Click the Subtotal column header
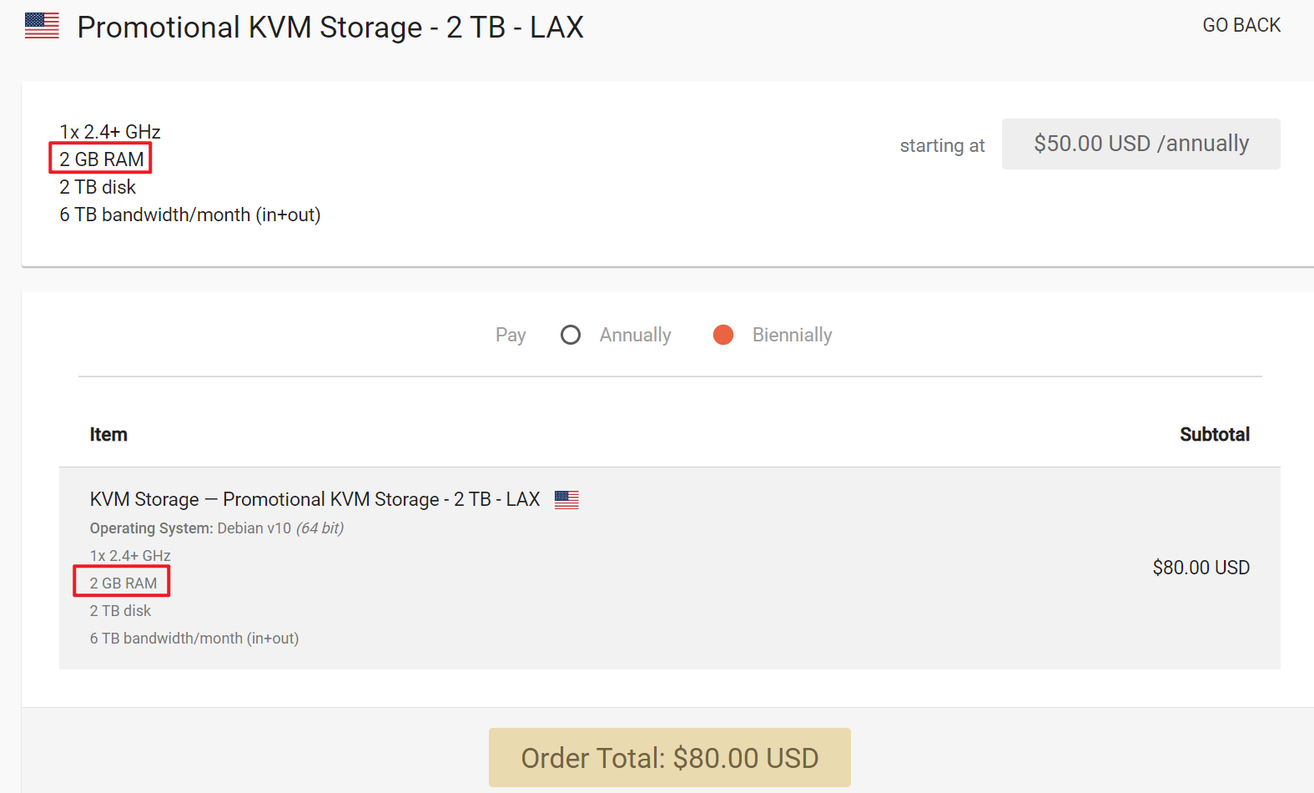This screenshot has width=1314, height=793. point(1214,434)
